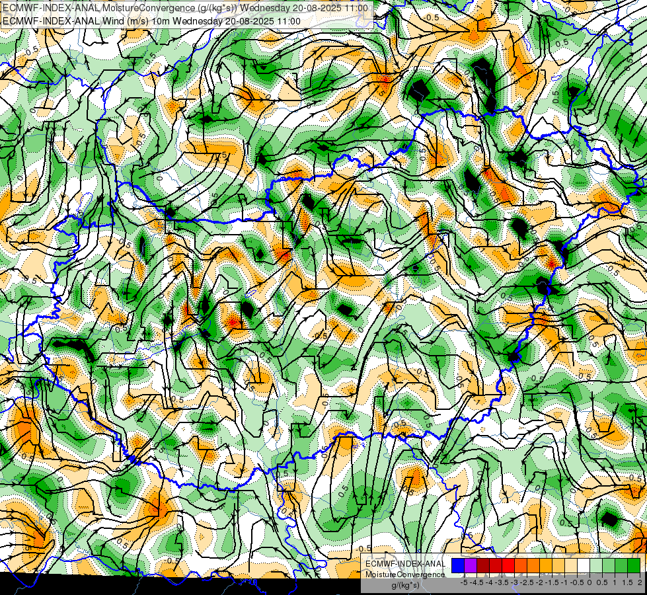Click the pale peach swatch between -1 and -0.5
The image size is (647, 595).
[x=571, y=566]
